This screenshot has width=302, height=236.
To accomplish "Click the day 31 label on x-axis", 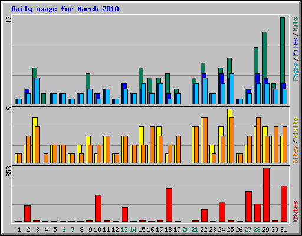I will coord(283,230).
